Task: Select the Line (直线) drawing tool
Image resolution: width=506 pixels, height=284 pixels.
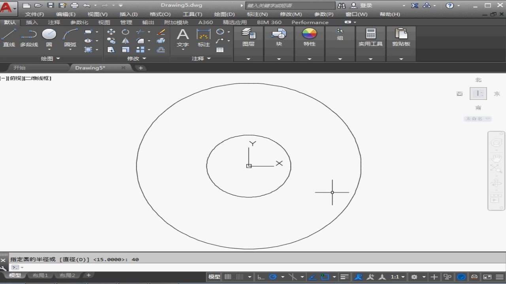Action: (9, 37)
